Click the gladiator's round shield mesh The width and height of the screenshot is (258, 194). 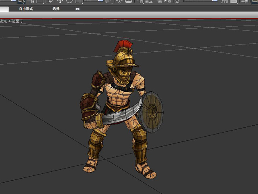pyautogui.click(x=152, y=112)
